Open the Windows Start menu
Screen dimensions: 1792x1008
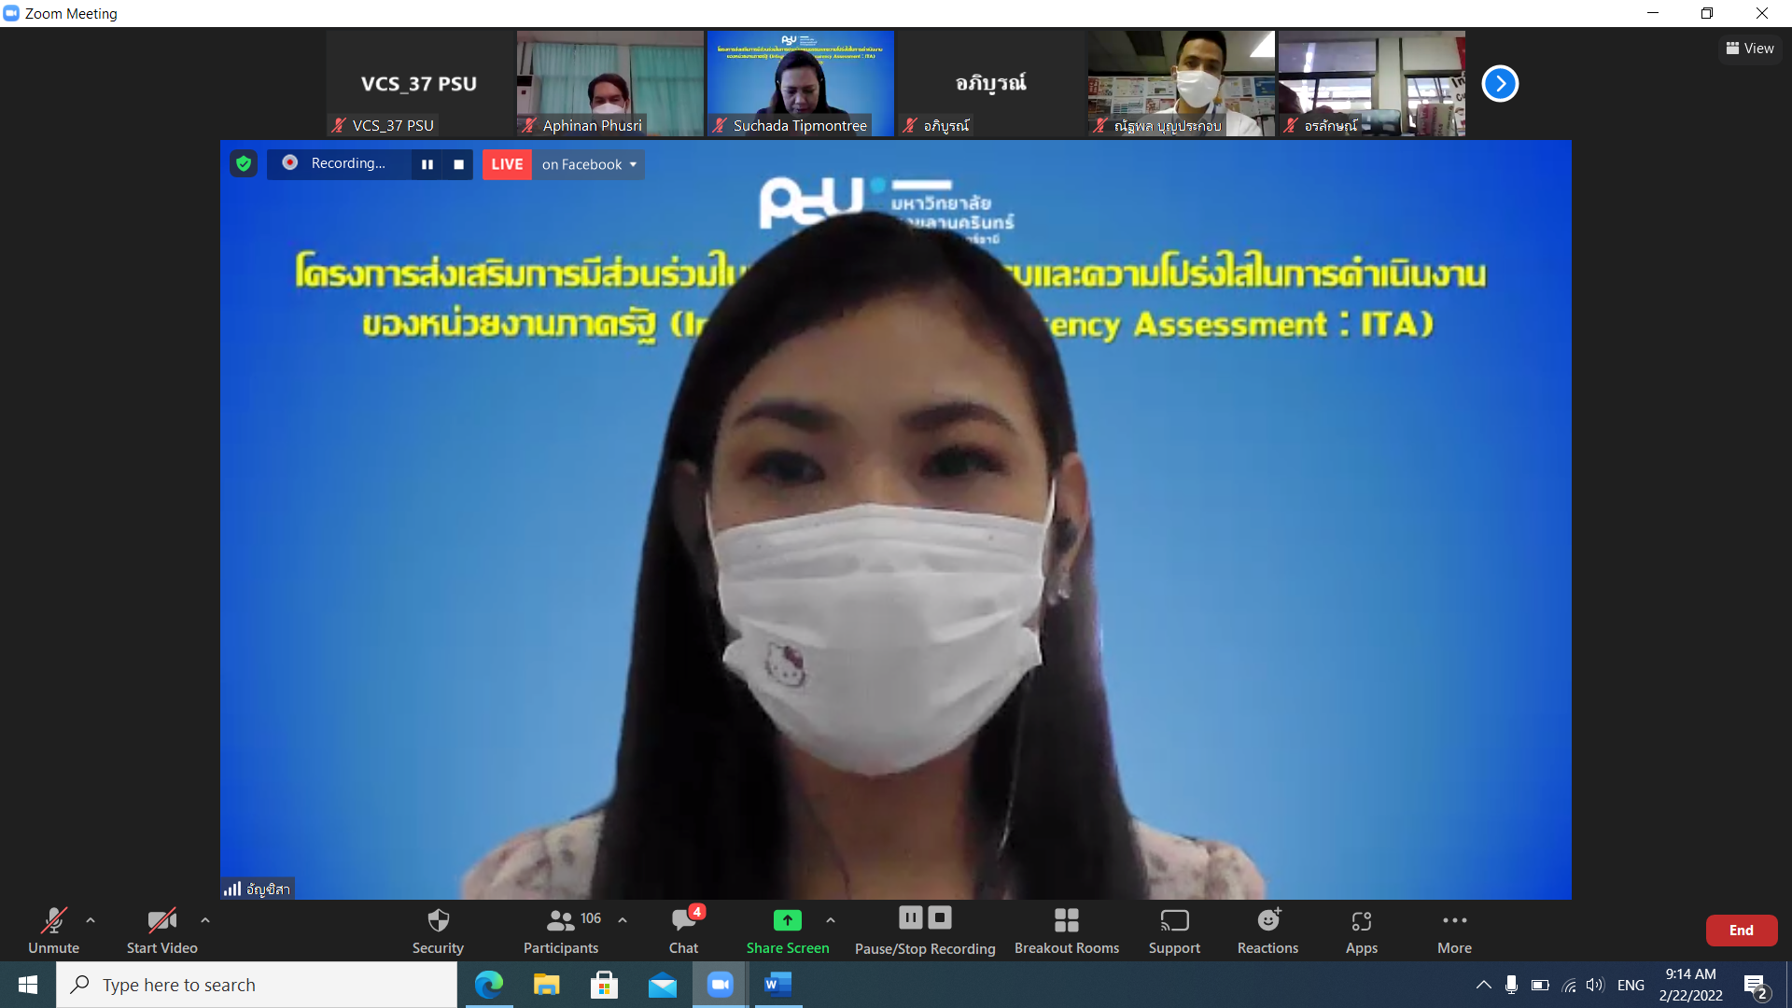click(x=28, y=985)
